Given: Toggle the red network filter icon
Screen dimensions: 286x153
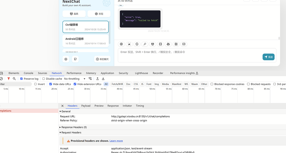Looking at the screenshot, I should (x=9, y=79).
